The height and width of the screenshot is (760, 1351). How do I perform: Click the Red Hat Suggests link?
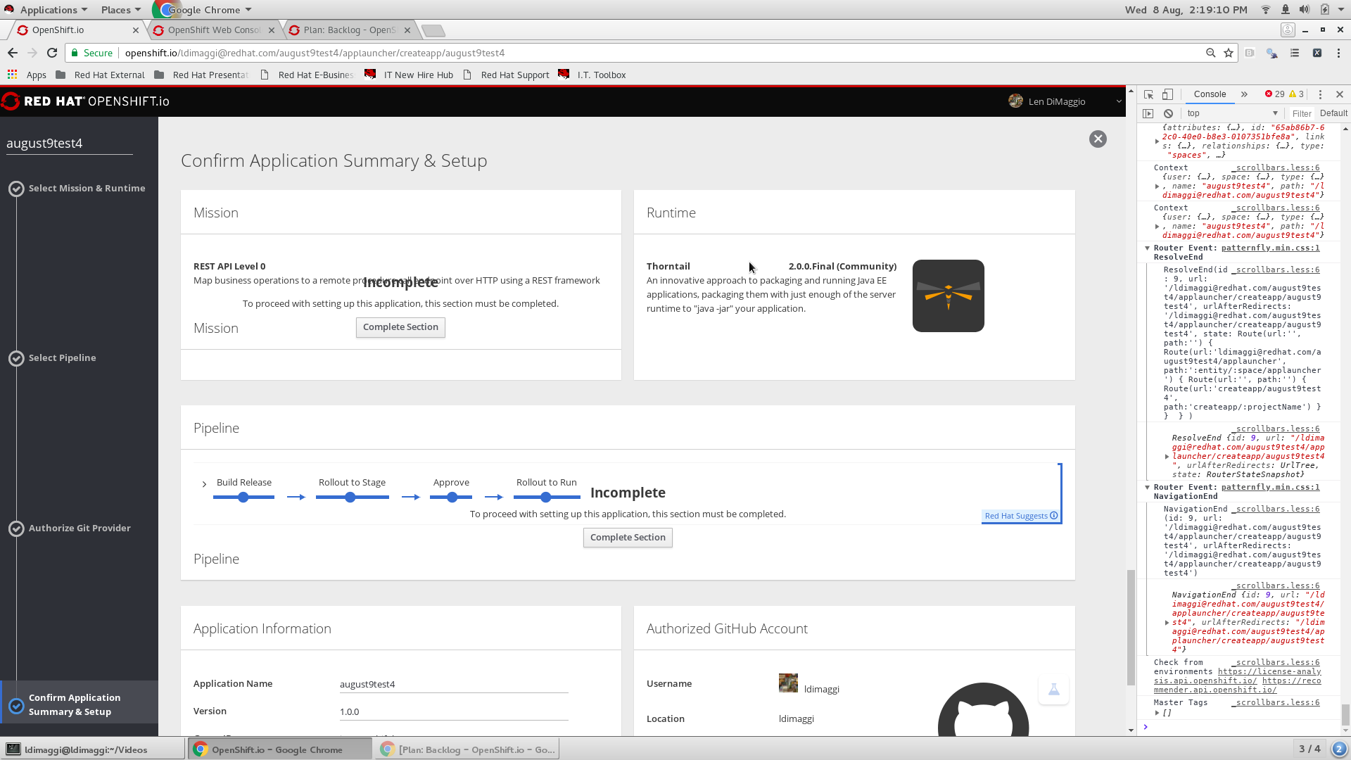click(x=1016, y=515)
